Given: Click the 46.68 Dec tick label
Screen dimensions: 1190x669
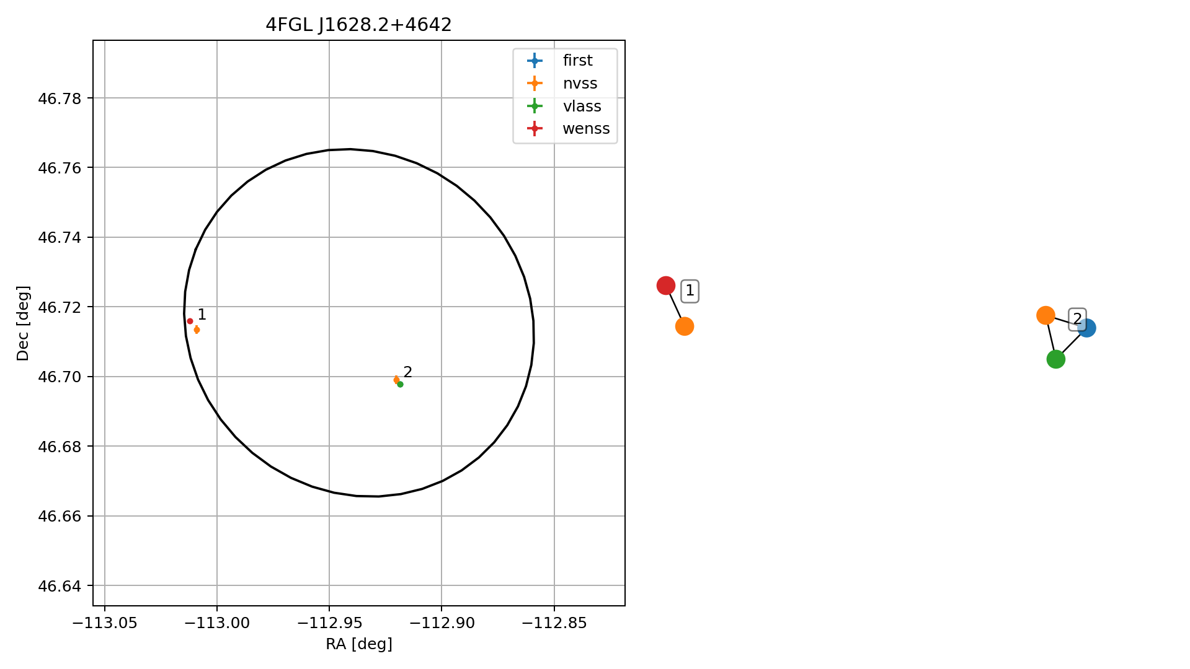Looking at the screenshot, I should [x=60, y=447].
